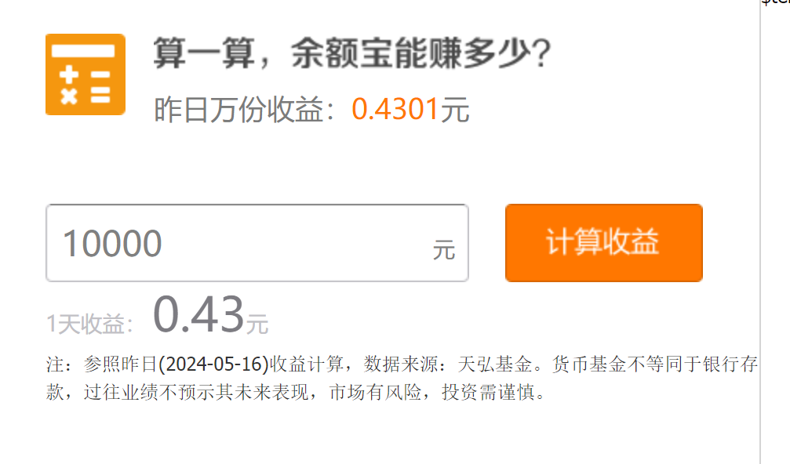Click the risk warning text 投资需谨慎
Screen dimensions: 790x464
(488, 392)
